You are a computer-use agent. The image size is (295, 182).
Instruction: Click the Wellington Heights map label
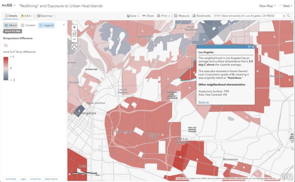(x=153, y=136)
